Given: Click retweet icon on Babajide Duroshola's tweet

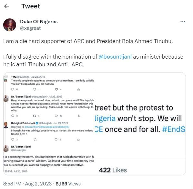Looking at the screenshot, I should (35, 139).
